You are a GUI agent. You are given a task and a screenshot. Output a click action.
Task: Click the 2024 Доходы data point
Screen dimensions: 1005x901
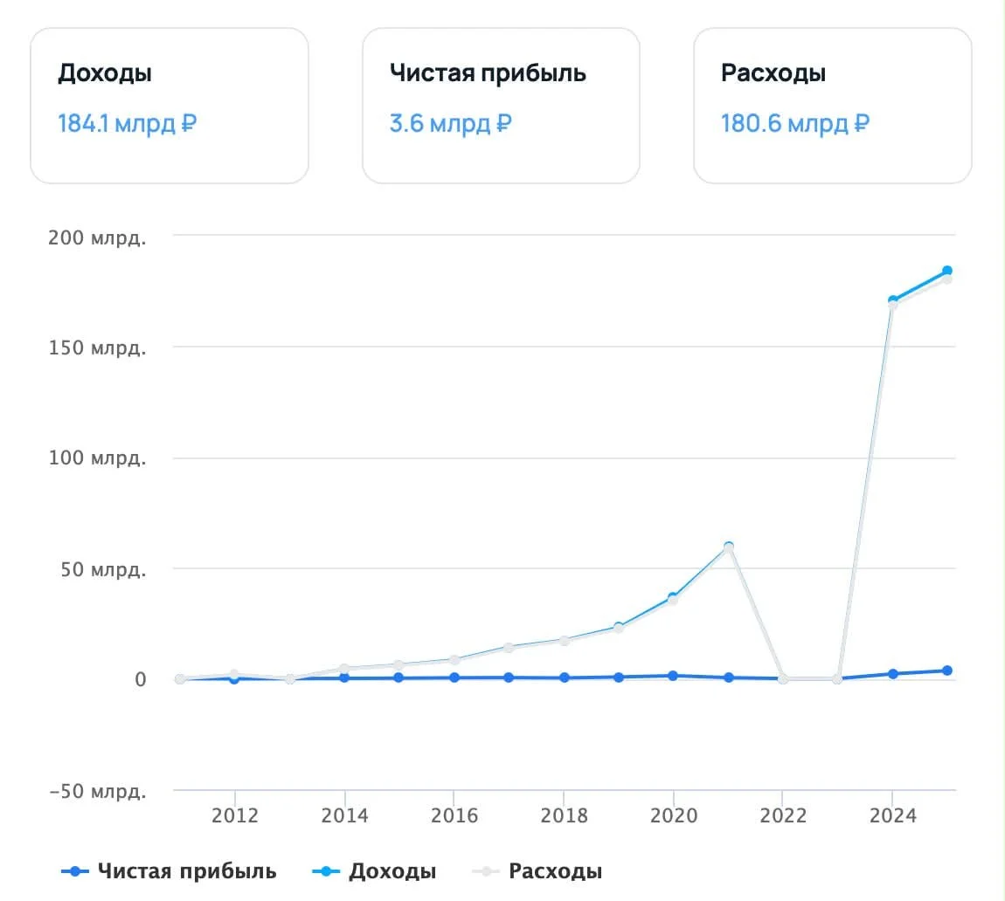pyautogui.click(x=893, y=300)
